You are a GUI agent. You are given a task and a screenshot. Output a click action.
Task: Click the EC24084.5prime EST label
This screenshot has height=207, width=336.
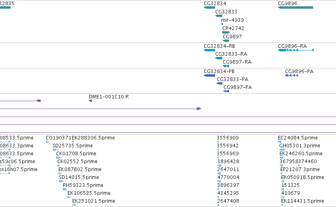click(298, 138)
